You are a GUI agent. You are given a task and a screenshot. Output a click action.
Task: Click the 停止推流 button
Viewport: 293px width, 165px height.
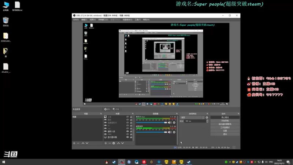(225, 117)
